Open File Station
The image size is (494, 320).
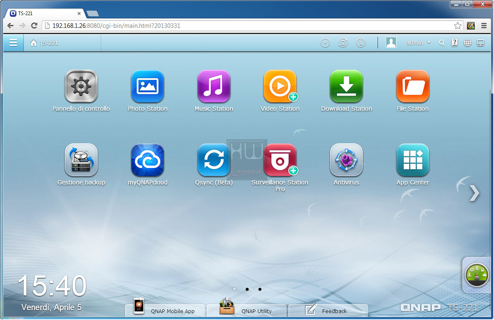click(413, 86)
